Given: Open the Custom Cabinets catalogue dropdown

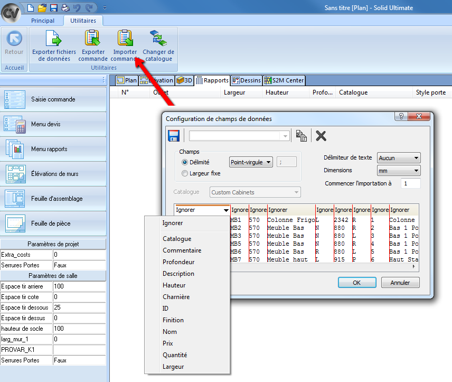Looking at the screenshot, I should tap(255, 192).
